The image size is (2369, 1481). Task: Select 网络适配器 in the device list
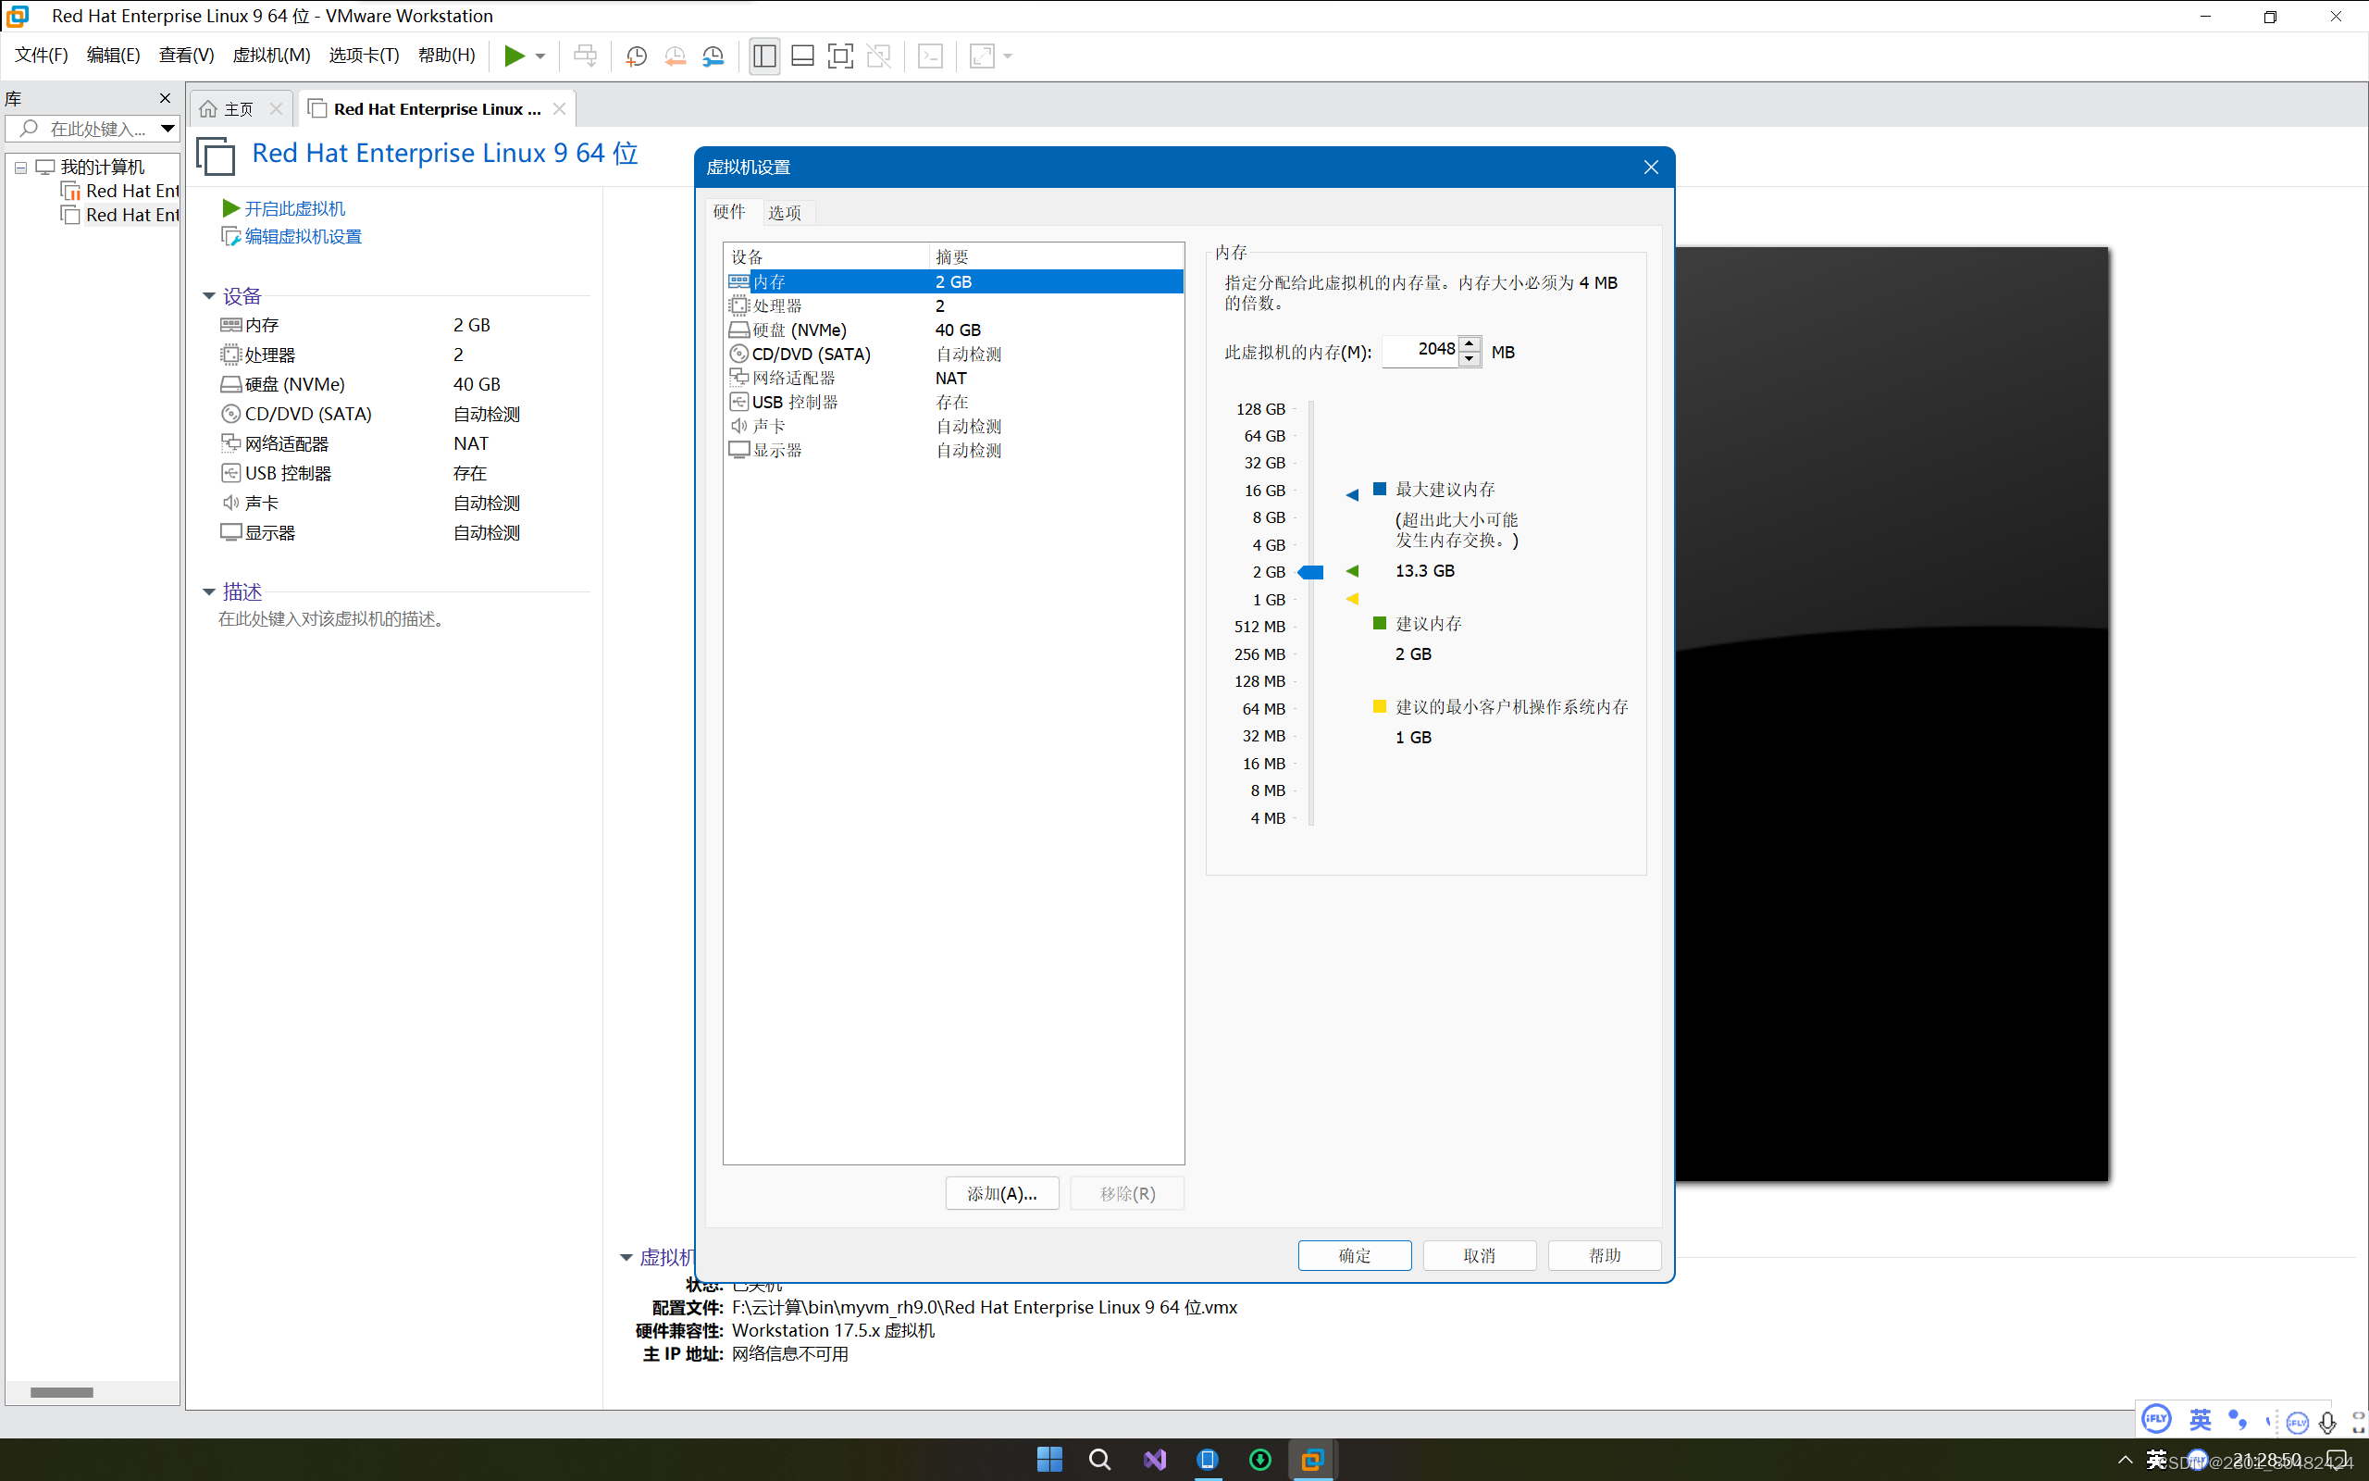coord(793,378)
